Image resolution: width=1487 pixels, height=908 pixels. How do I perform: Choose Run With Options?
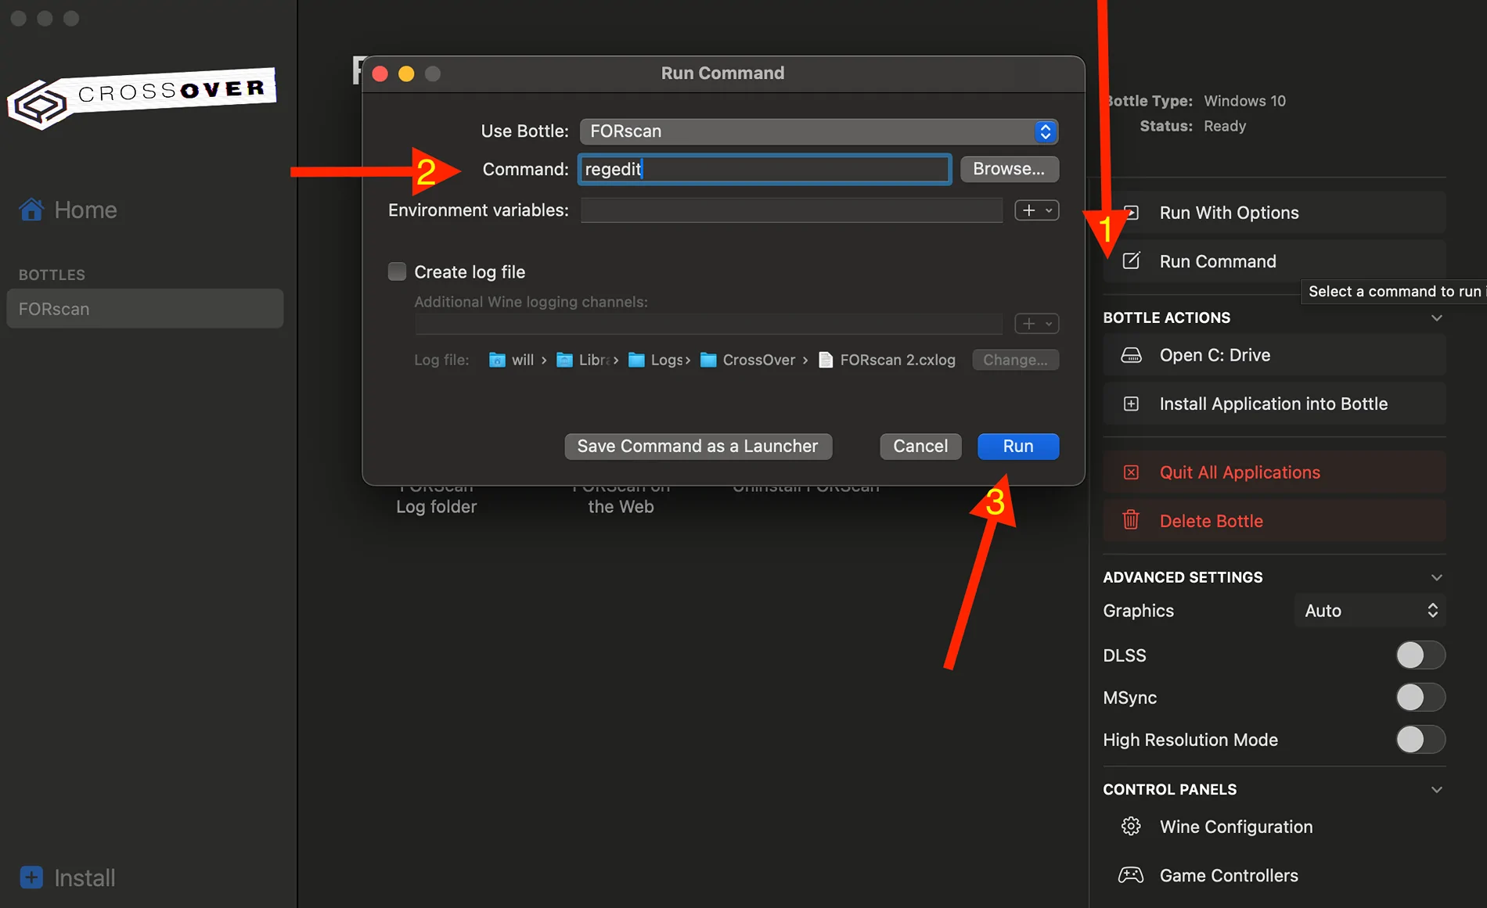point(1274,213)
